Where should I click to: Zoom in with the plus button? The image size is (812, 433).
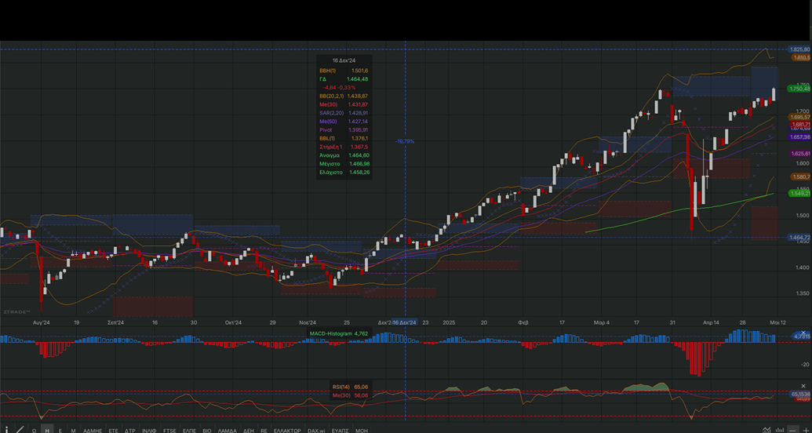805,430
